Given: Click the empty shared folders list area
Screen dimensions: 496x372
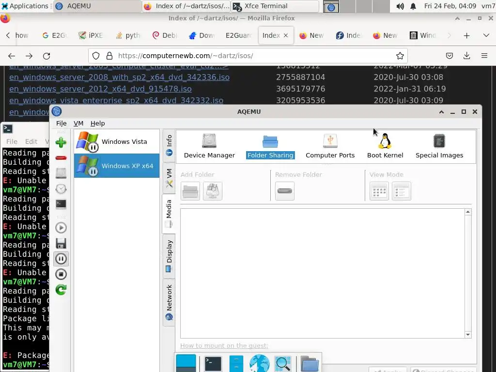Looking at the screenshot, I should click(322, 273).
